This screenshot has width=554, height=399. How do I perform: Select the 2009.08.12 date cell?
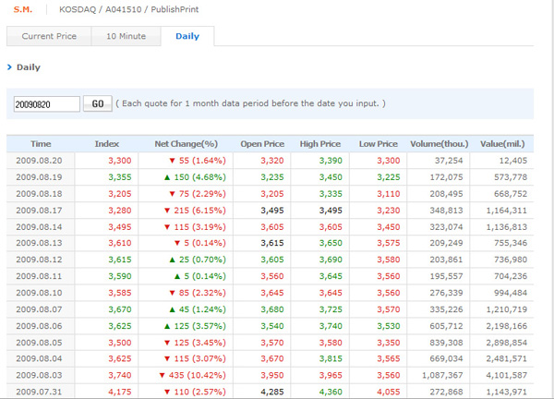[x=39, y=260]
